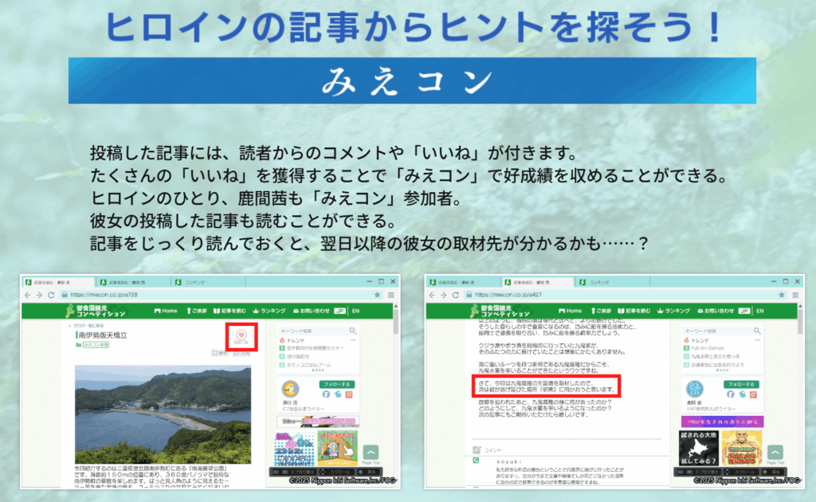This screenshot has width=816, height=502.
Task: Open タケノコごはんブーム trend item
Action: [x=309, y=365]
